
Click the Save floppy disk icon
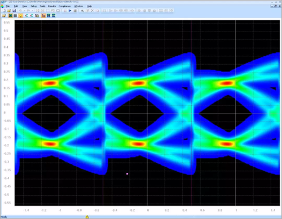14,11
